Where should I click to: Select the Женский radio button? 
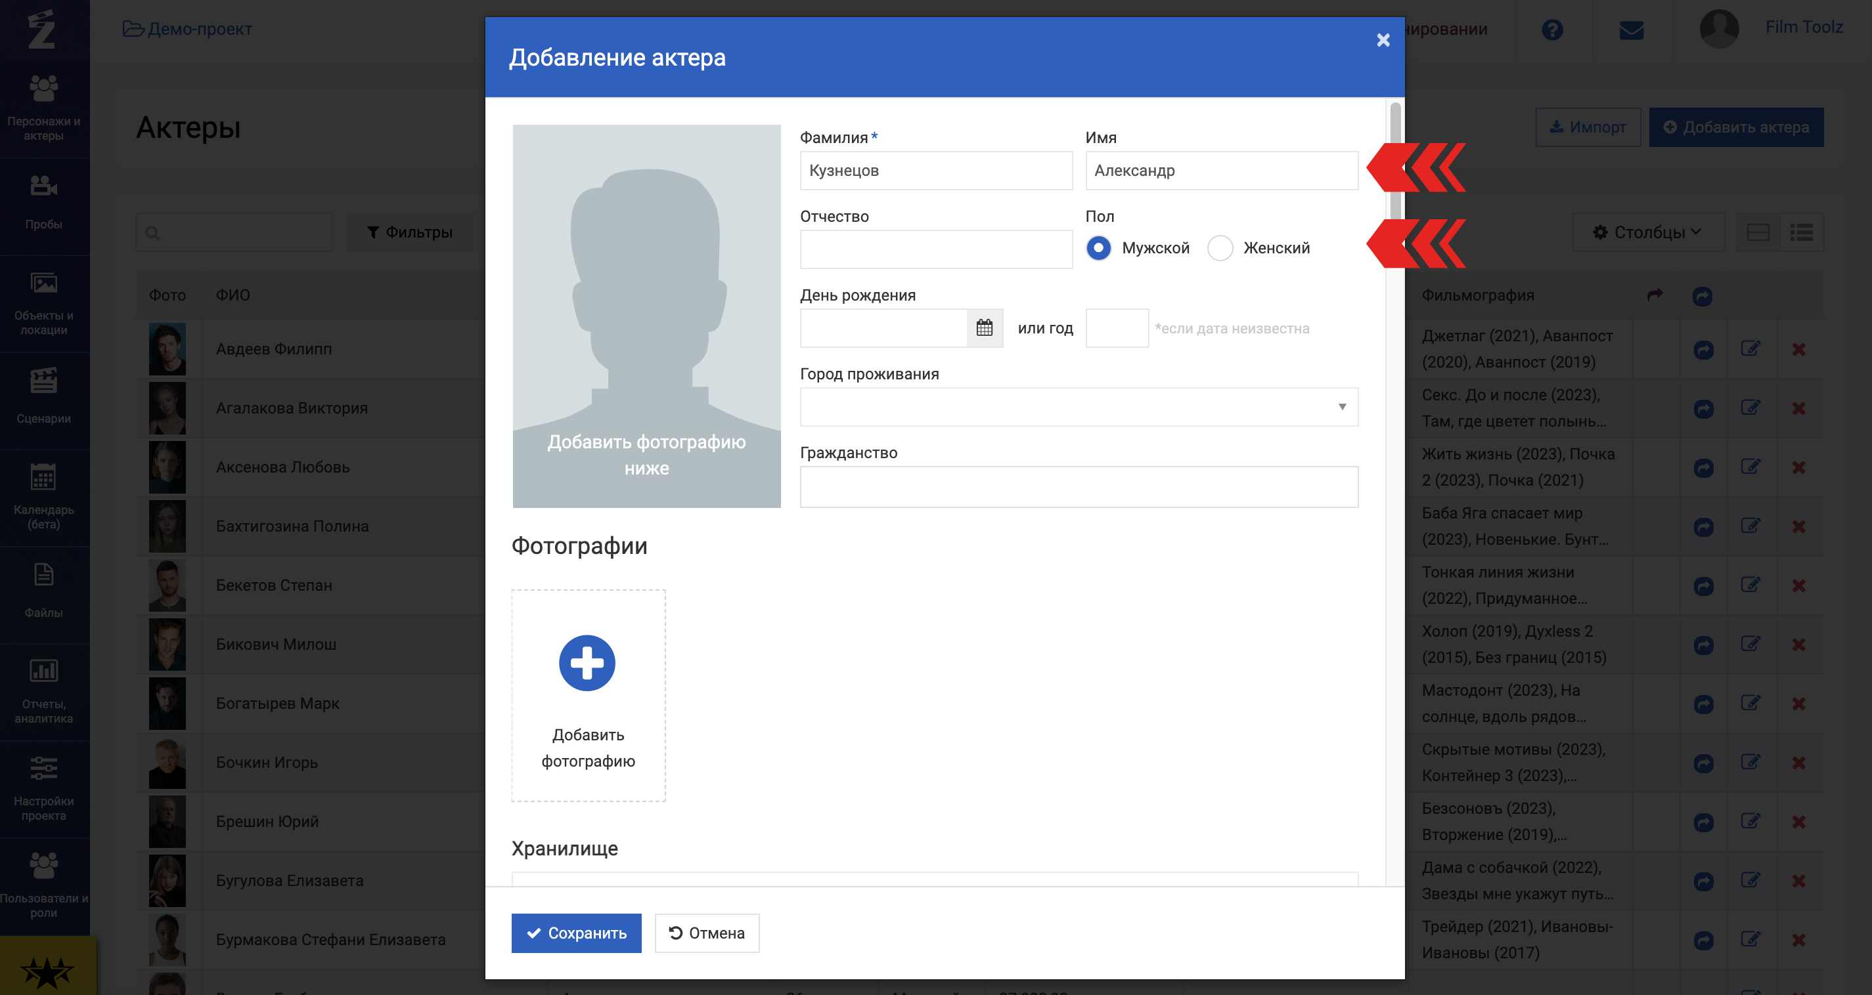click(x=1219, y=247)
